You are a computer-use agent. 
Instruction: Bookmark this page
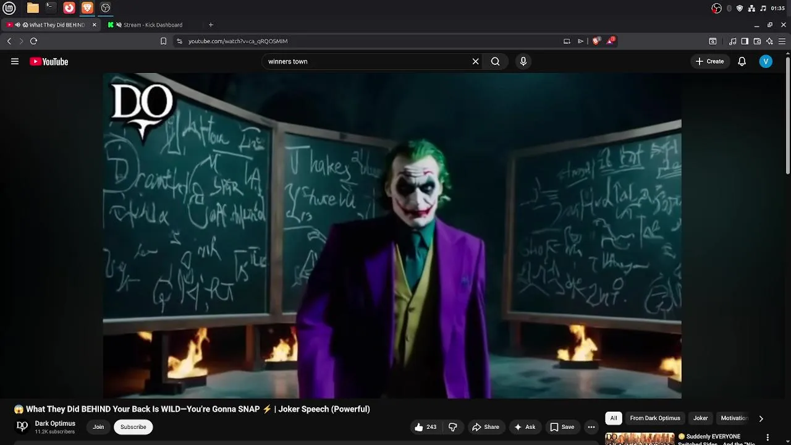click(x=163, y=41)
